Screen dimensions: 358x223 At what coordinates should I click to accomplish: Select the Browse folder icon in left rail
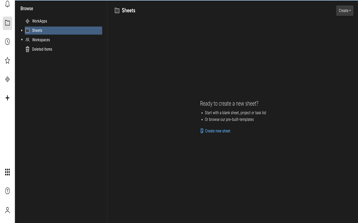[7, 23]
